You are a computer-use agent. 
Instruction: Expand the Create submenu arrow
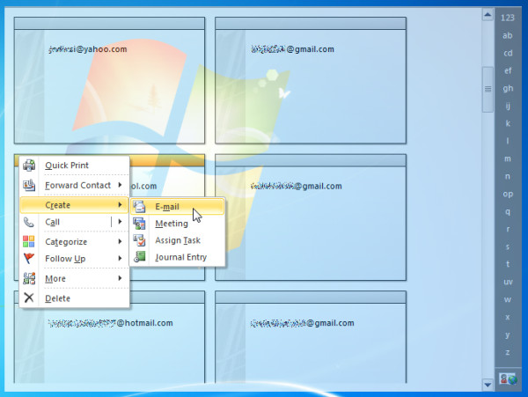[120, 205]
